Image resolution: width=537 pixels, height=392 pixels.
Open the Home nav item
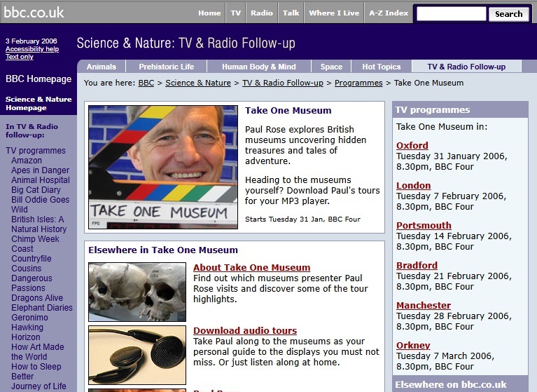pos(209,13)
